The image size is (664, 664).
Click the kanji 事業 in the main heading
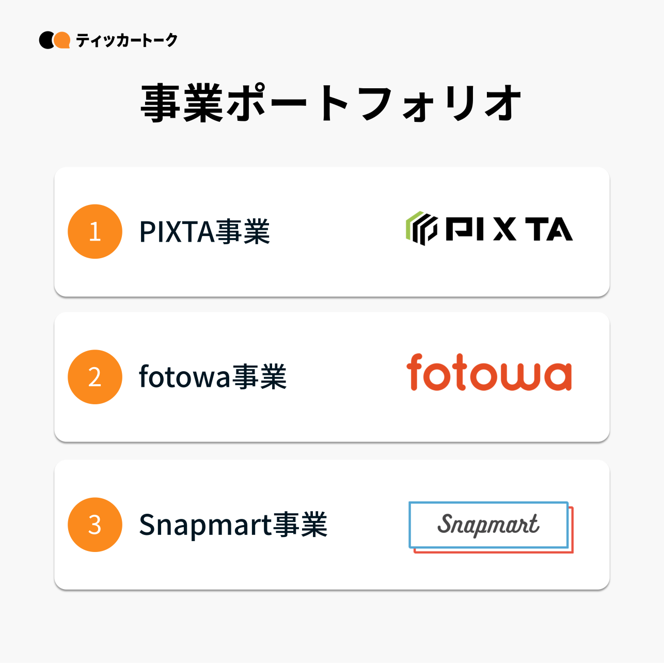(182, 103)
